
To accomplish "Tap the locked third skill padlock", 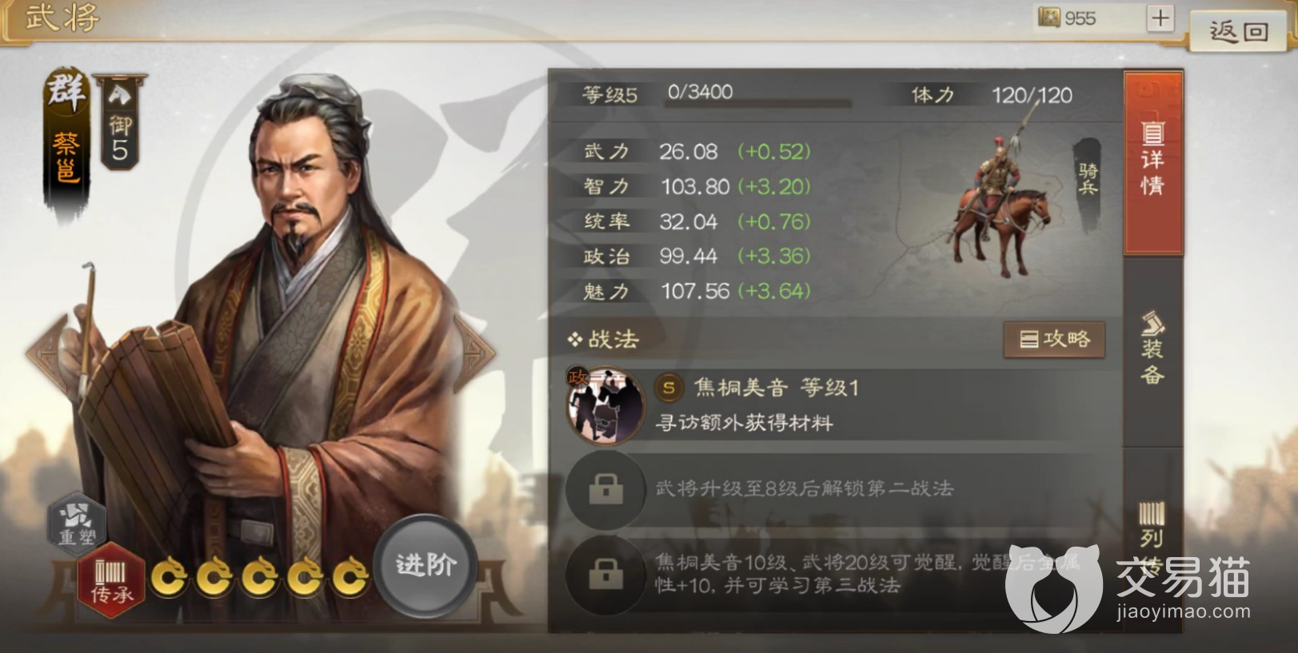I will point(605,574).
